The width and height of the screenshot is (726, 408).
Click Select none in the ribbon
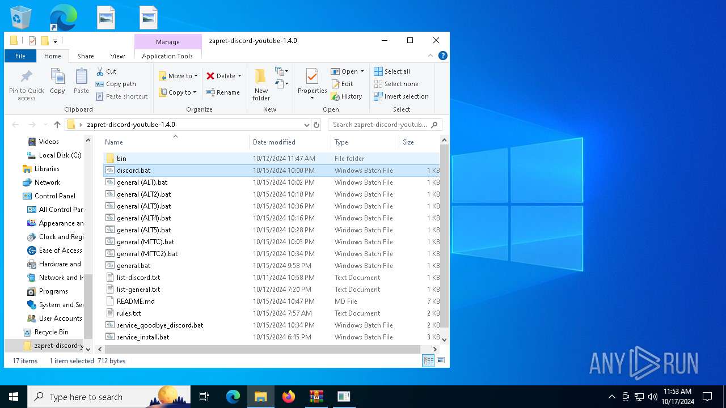[x=396, y=84]
